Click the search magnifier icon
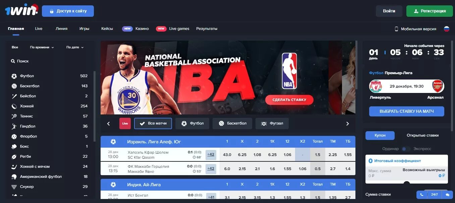The width and height of the screenshot is (455, 203). pyautogui.click(x=13, y=61)
